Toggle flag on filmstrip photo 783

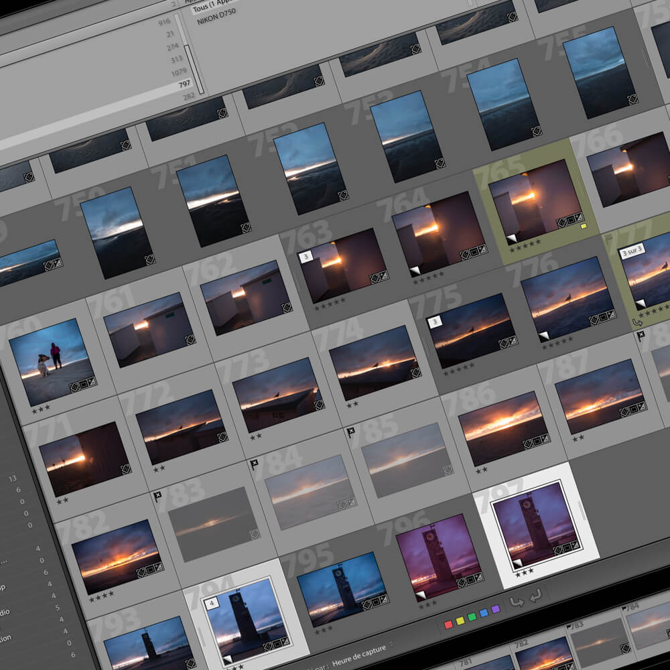[x=569, y=627]
